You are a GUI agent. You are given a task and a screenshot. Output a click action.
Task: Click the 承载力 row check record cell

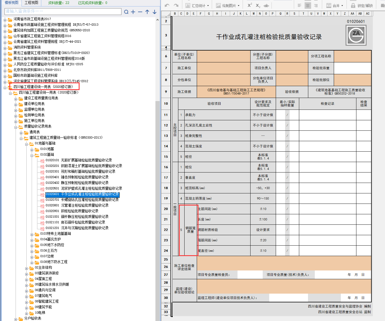(328, 115)
